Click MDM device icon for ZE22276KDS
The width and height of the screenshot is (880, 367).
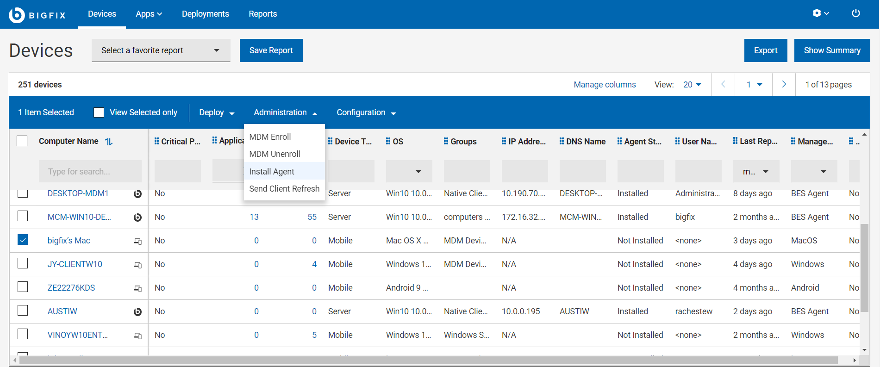click(137, 288)
